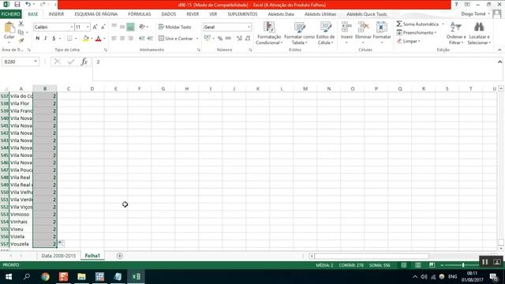
Task: Open Preenchimento fill menu
Action: (x=417, y=32)
